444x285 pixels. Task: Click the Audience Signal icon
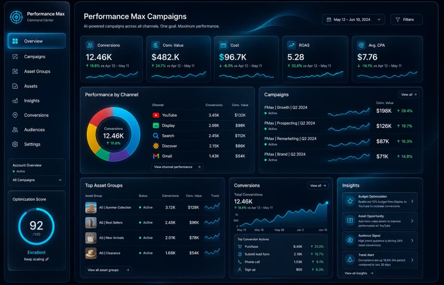pos(350,240)
